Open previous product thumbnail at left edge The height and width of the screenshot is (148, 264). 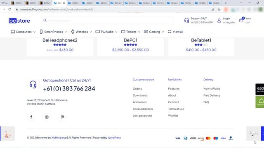(x=7, y=133)
